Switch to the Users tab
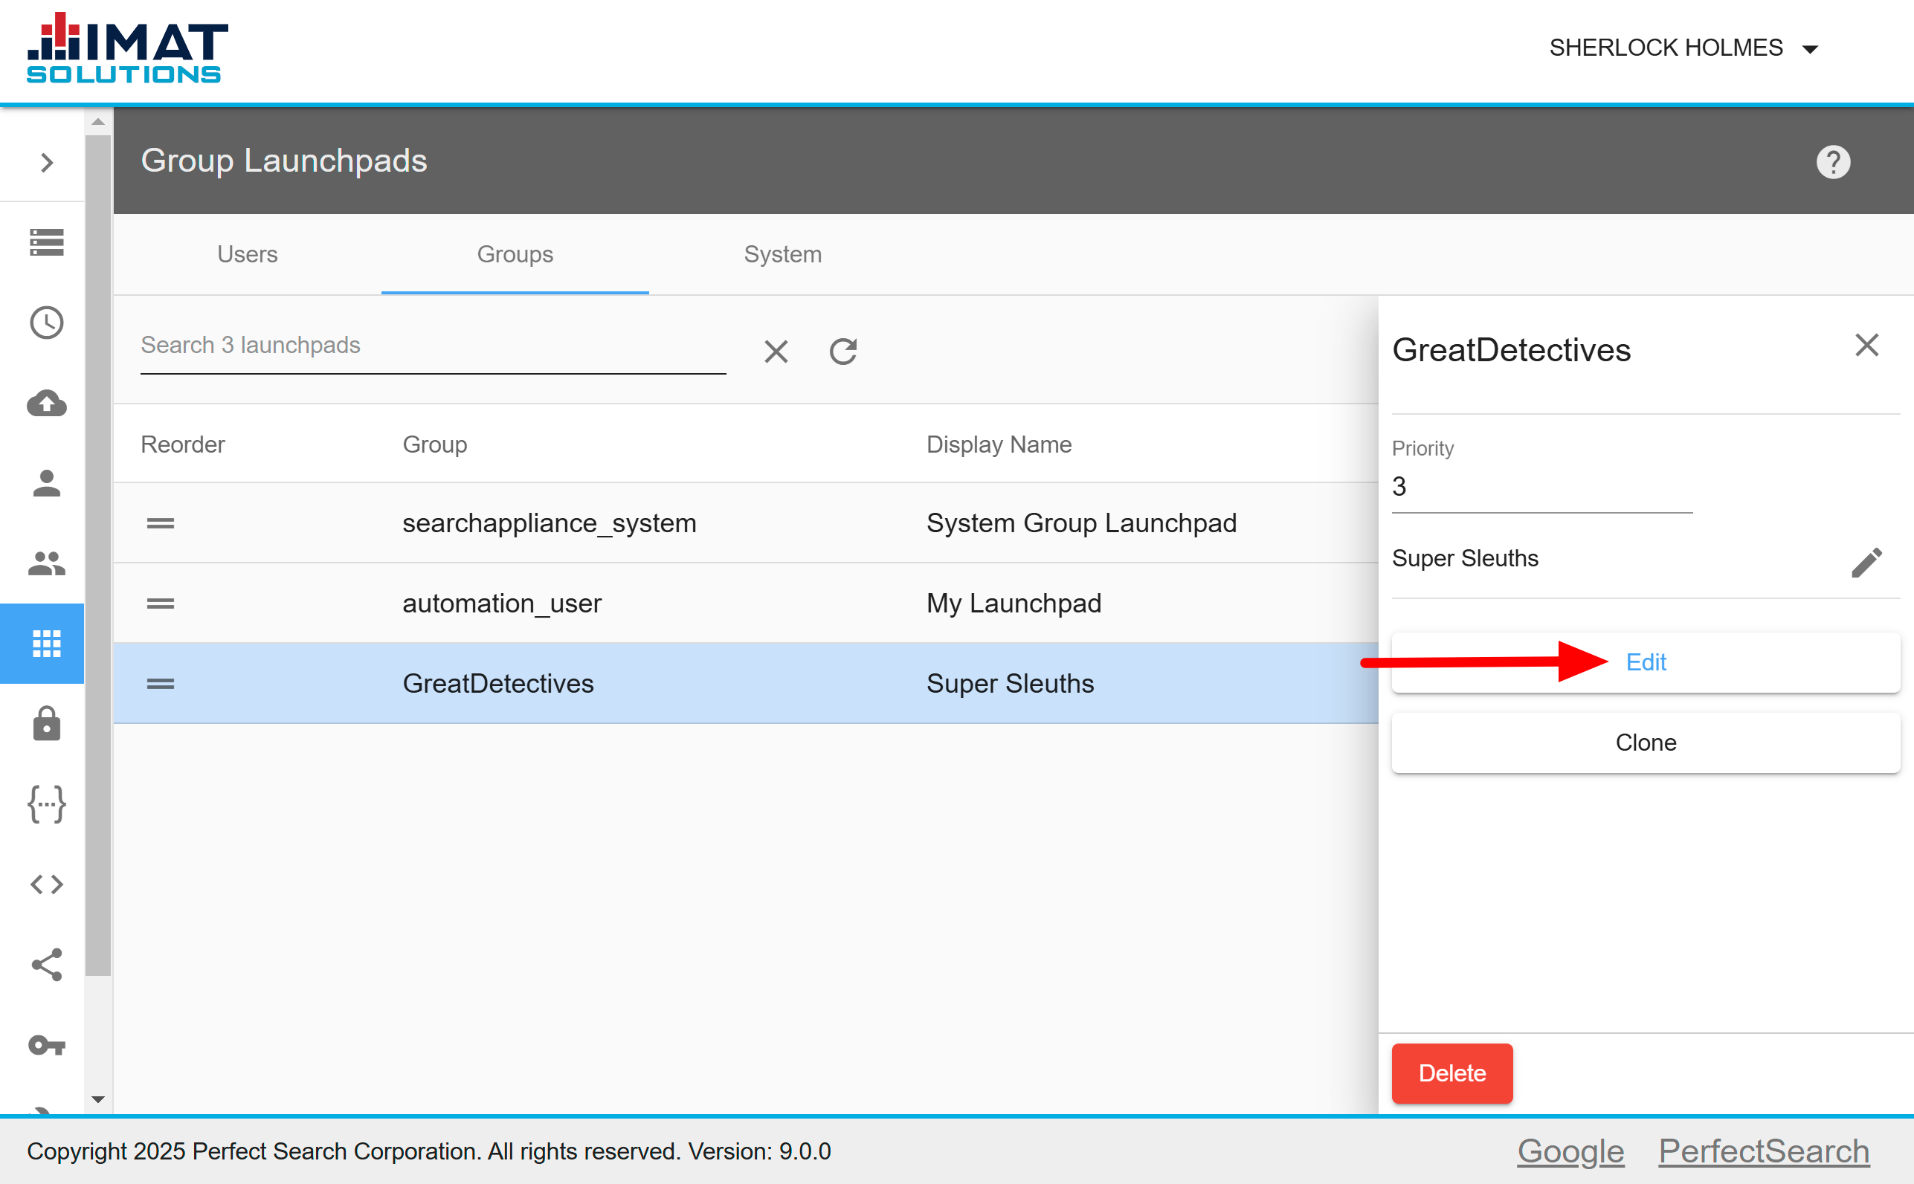The width and height of the screenshot is (1914, 1184). tap(248, 254)
